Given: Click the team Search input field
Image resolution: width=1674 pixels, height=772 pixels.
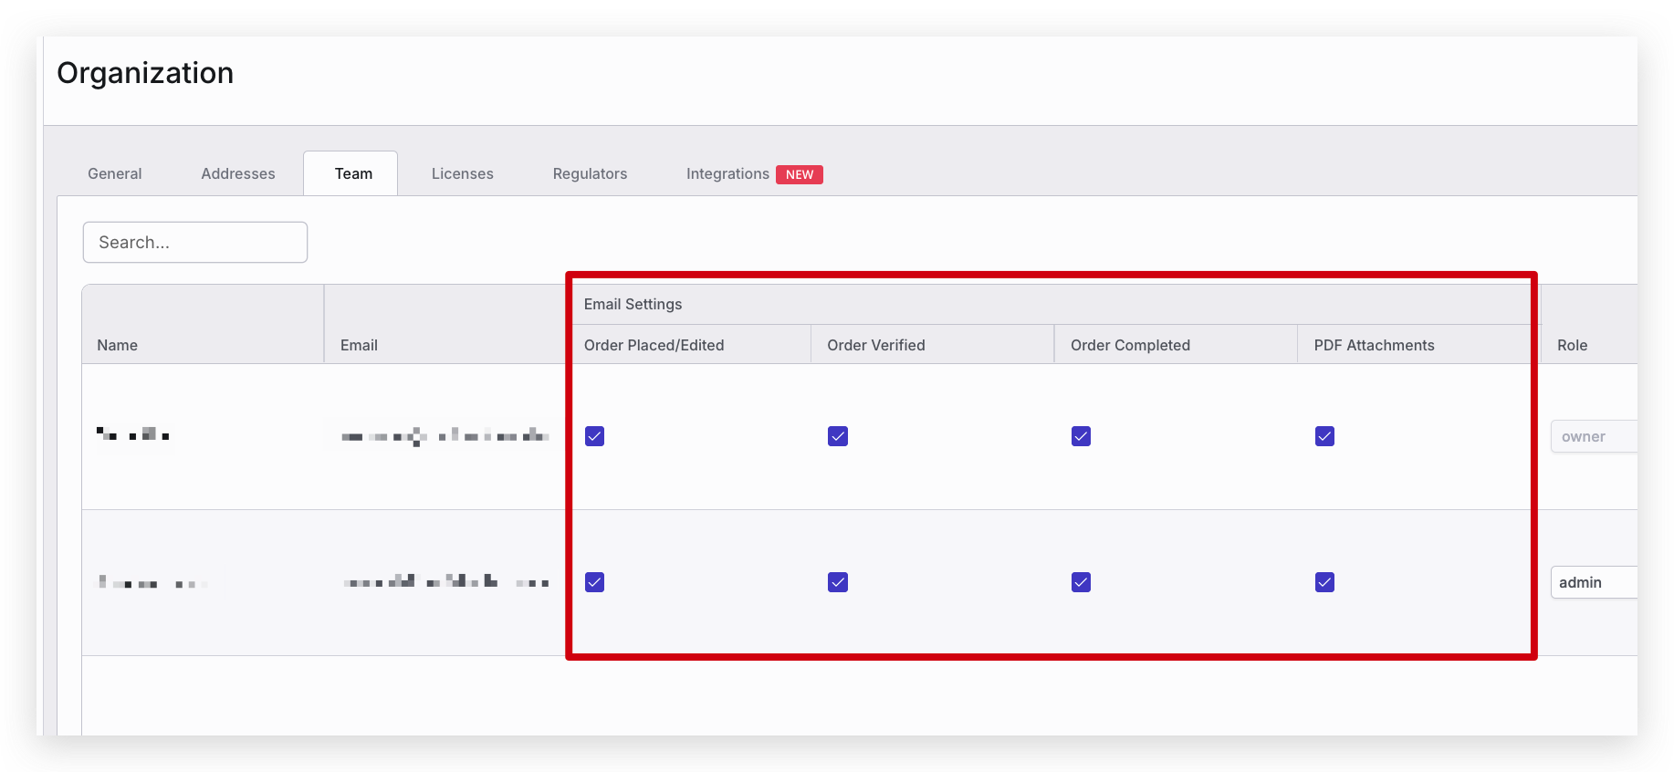Looking at the screenshot, I should coord(195,243).
